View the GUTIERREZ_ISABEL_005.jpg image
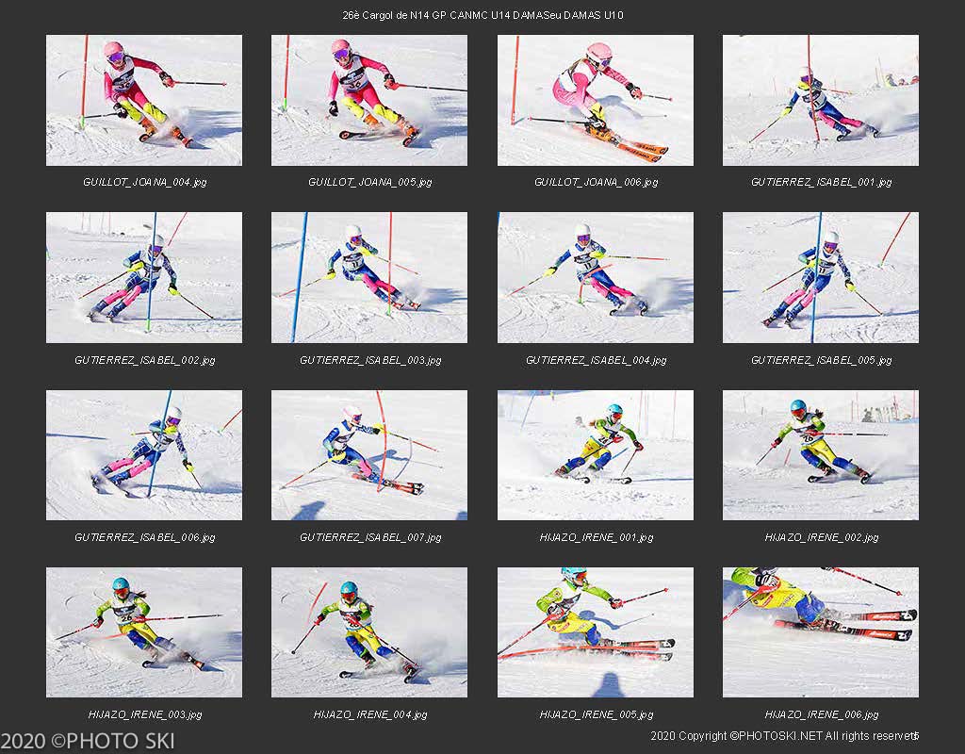 pos(821,278)
